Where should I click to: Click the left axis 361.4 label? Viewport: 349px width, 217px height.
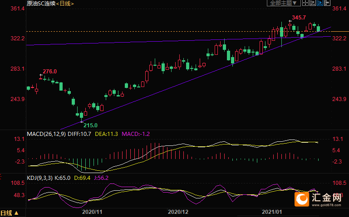tap(18, 9)
